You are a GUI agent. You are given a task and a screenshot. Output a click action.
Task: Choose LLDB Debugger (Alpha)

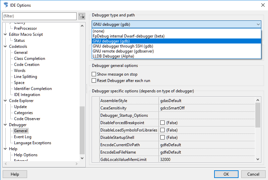click(176, 56)
